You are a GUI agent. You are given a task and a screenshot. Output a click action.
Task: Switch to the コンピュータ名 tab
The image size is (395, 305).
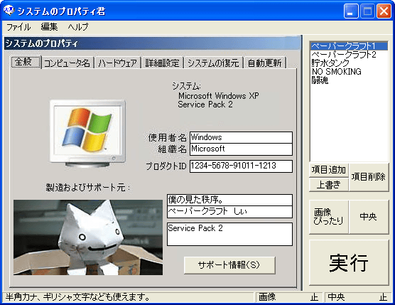pyautogui.click(x=67, y=63)
